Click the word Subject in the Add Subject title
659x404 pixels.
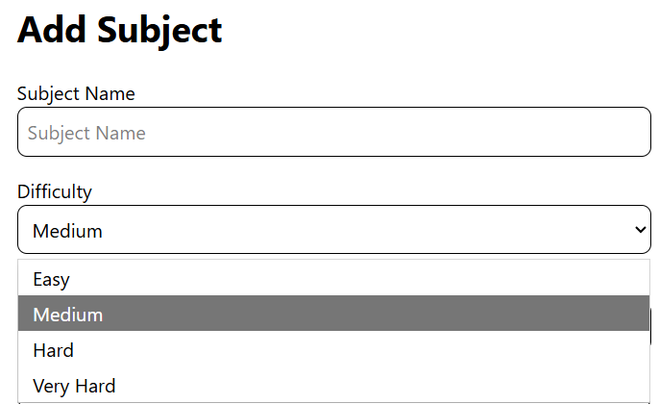click(159, 32)
